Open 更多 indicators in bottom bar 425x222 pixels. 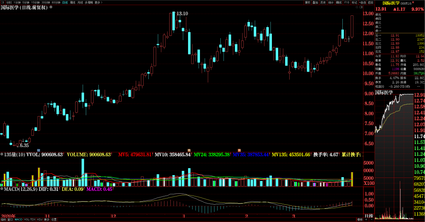click(x=47, y=220)
